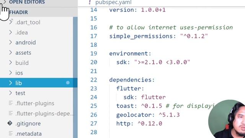Click line number 14 in gutter
The width and height of the screenshot is (245, 138).
[94, 10]
